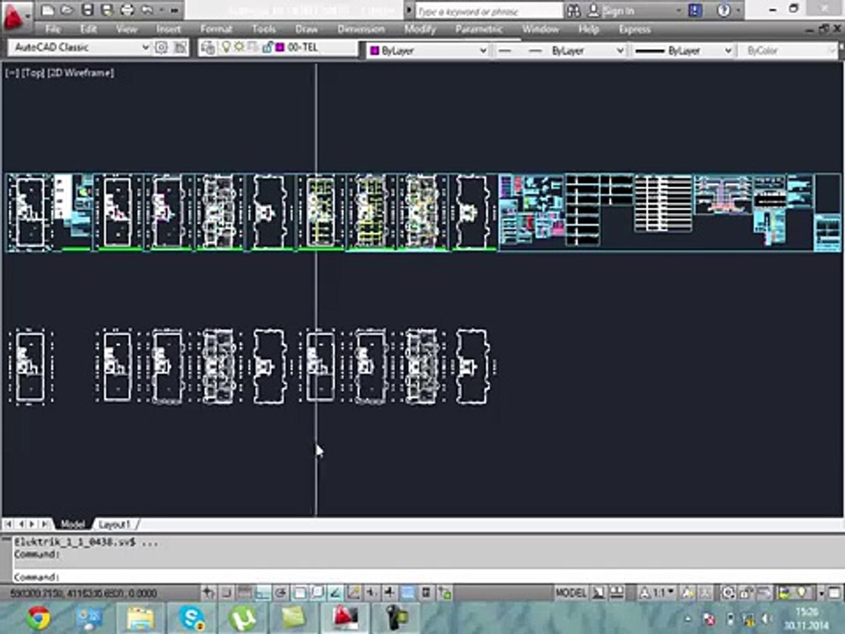Image resolution: width=845 pixels, height=634 pixels.
Task: Click the Help question mark icon
Action: click(724, 11)
